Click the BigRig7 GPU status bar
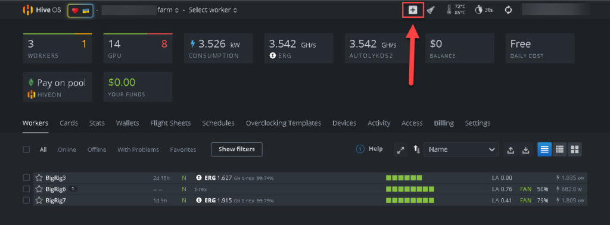Viewport: 610px width, 225px height. click(x=410, y=201)
